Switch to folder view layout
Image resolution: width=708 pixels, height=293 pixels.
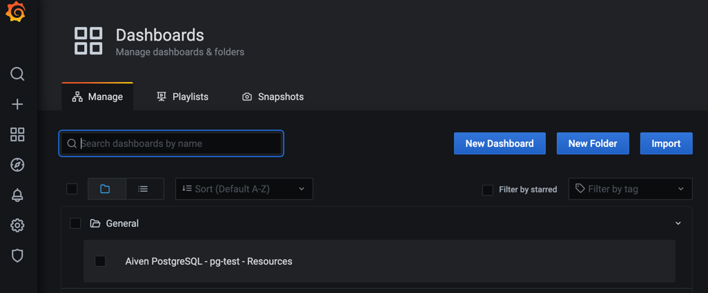106,189
